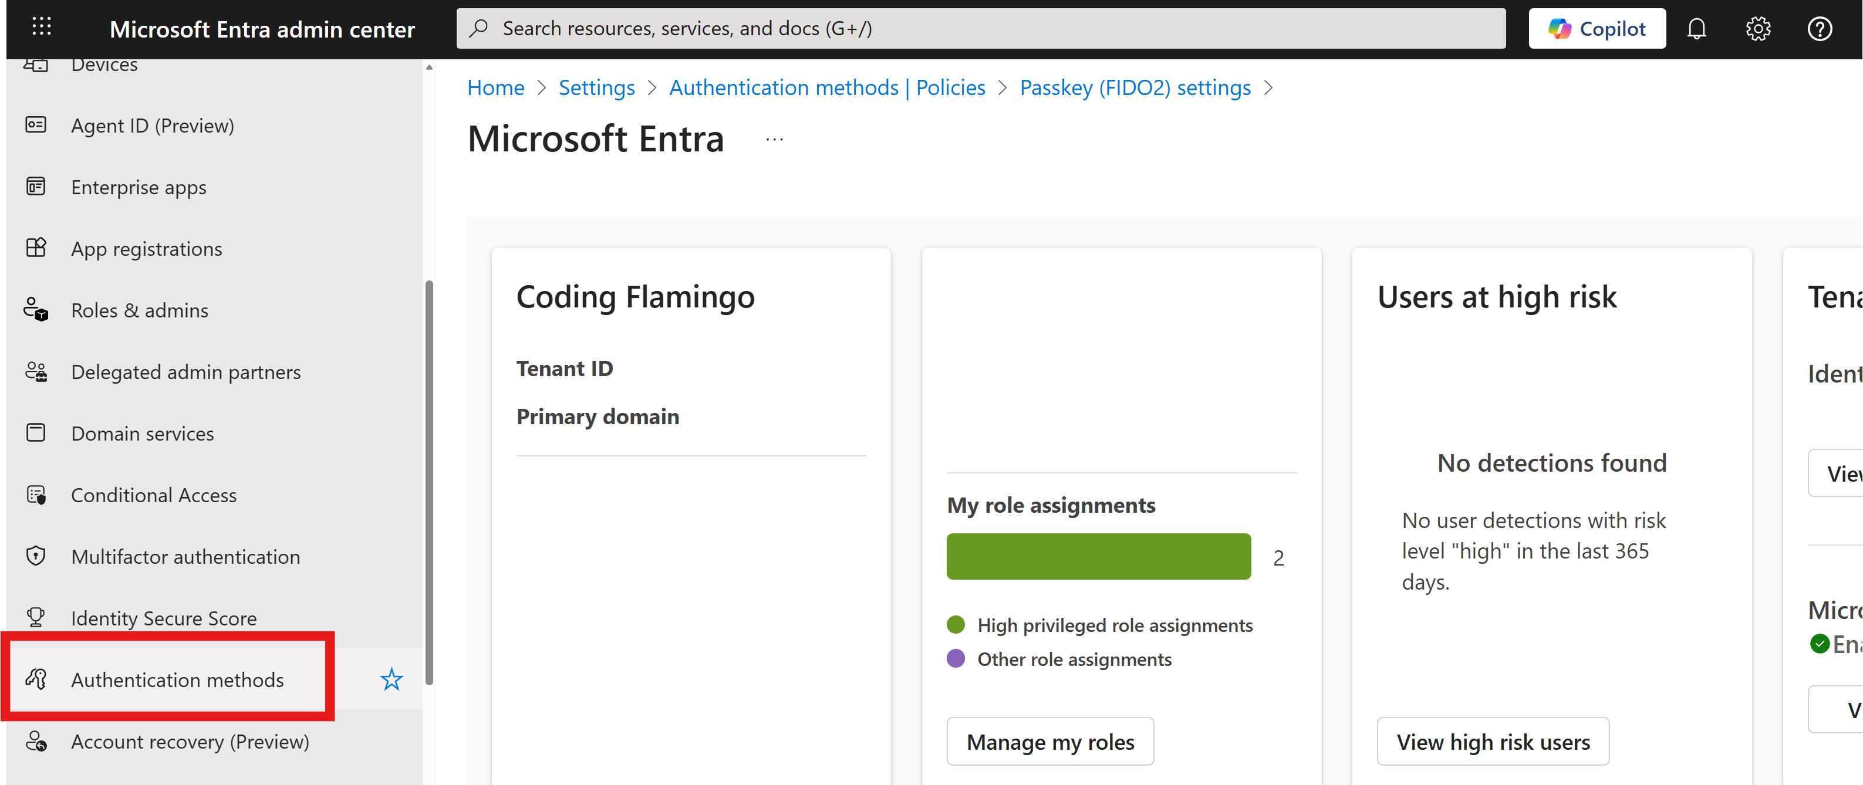Viewport: 1863px width, 785px height.
Task: Select the Multifactor authentication shield icon
Action: tap(35, 556)
